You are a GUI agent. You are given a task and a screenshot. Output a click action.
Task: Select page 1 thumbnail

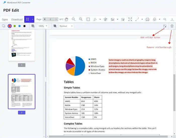[22, 45]
